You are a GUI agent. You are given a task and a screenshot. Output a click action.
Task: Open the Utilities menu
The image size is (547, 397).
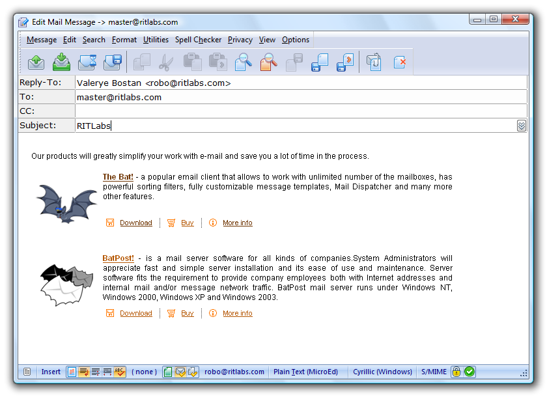pos(156,40)
